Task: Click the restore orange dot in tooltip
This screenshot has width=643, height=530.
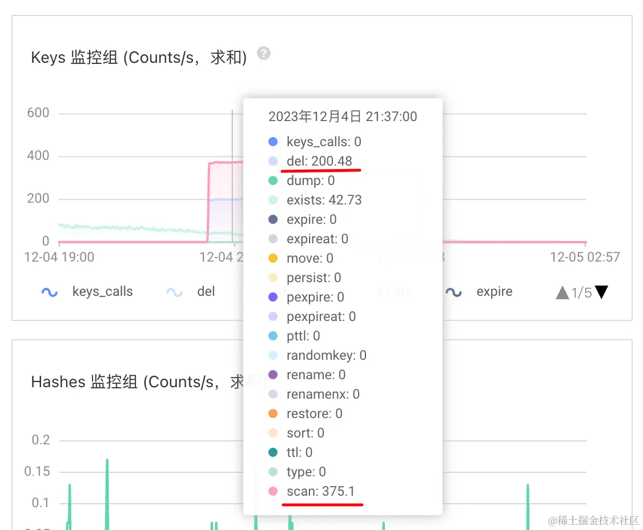Action: (x=273, y=413)
